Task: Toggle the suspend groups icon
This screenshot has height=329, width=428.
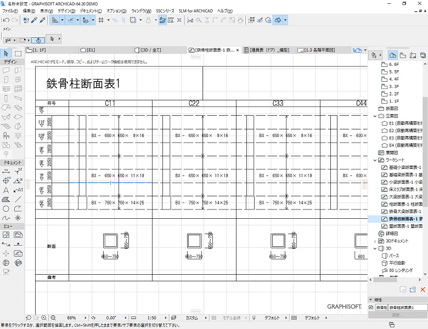Action: 162,20
